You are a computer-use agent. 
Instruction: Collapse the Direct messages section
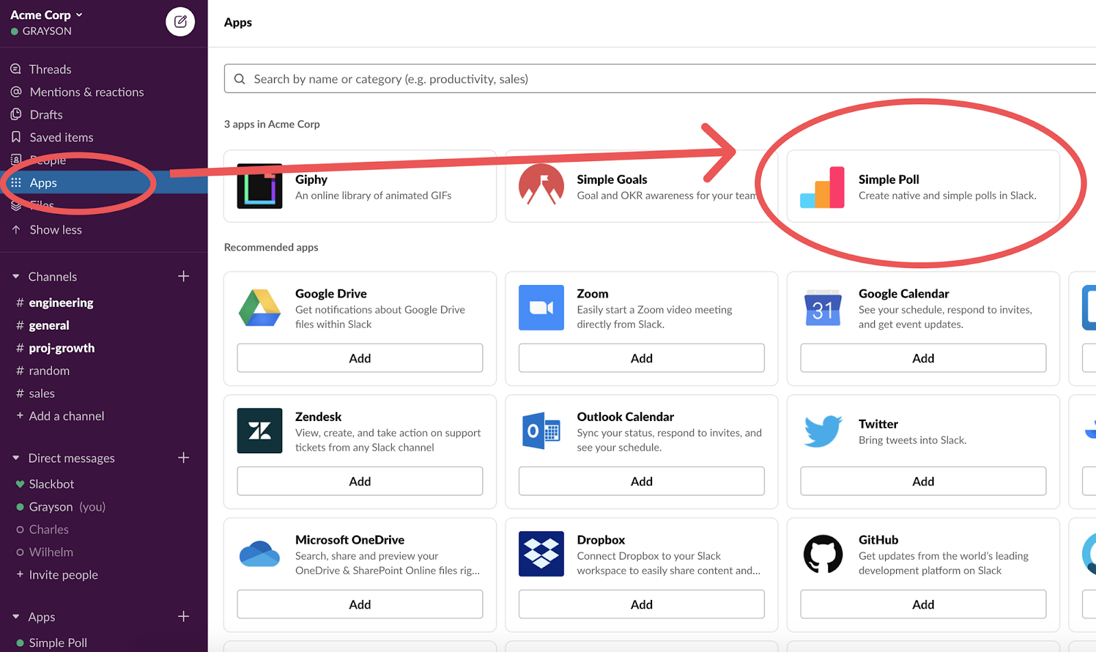point(16,458)
